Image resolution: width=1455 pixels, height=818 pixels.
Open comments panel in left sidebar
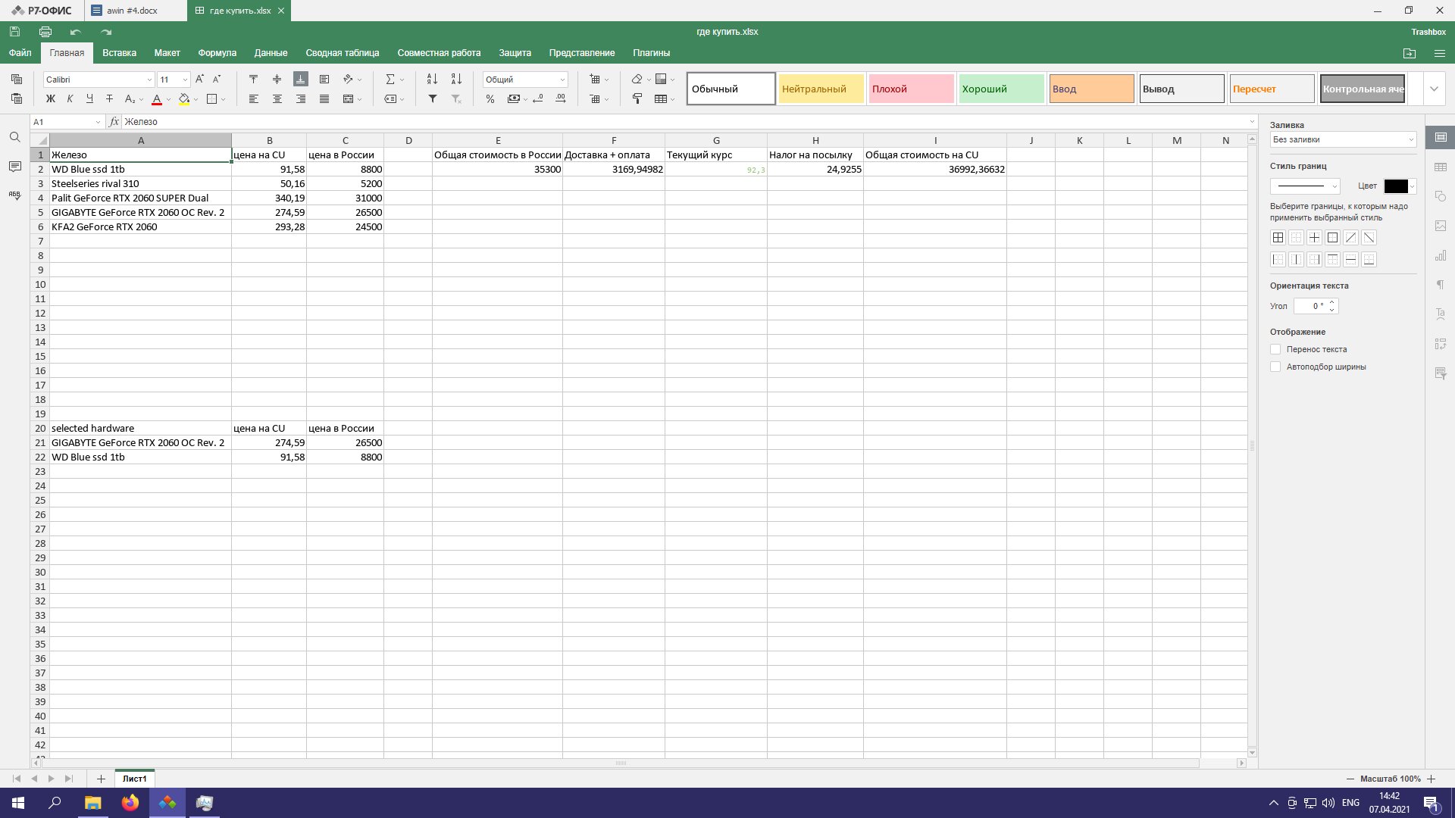pyautogui.click(x=14, y=167)
